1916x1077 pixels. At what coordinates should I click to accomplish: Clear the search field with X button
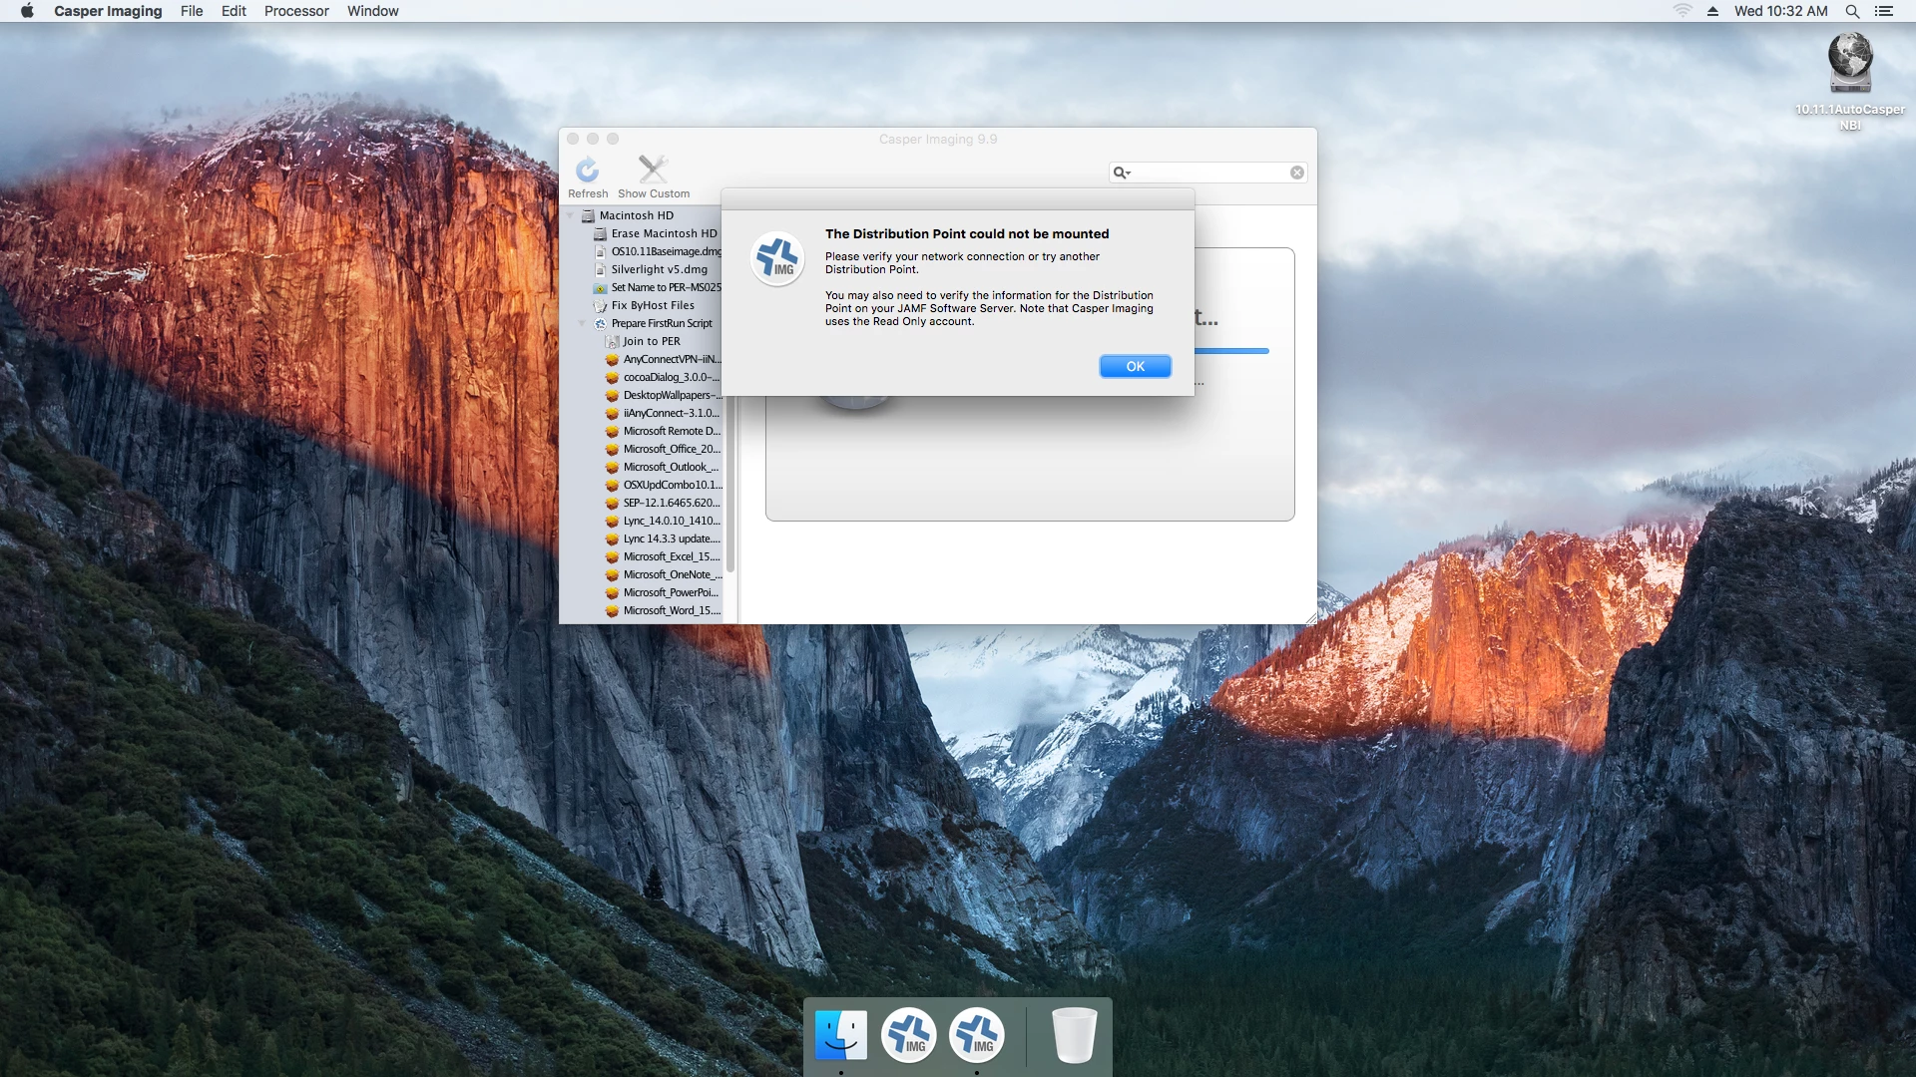click(1296, 173)
